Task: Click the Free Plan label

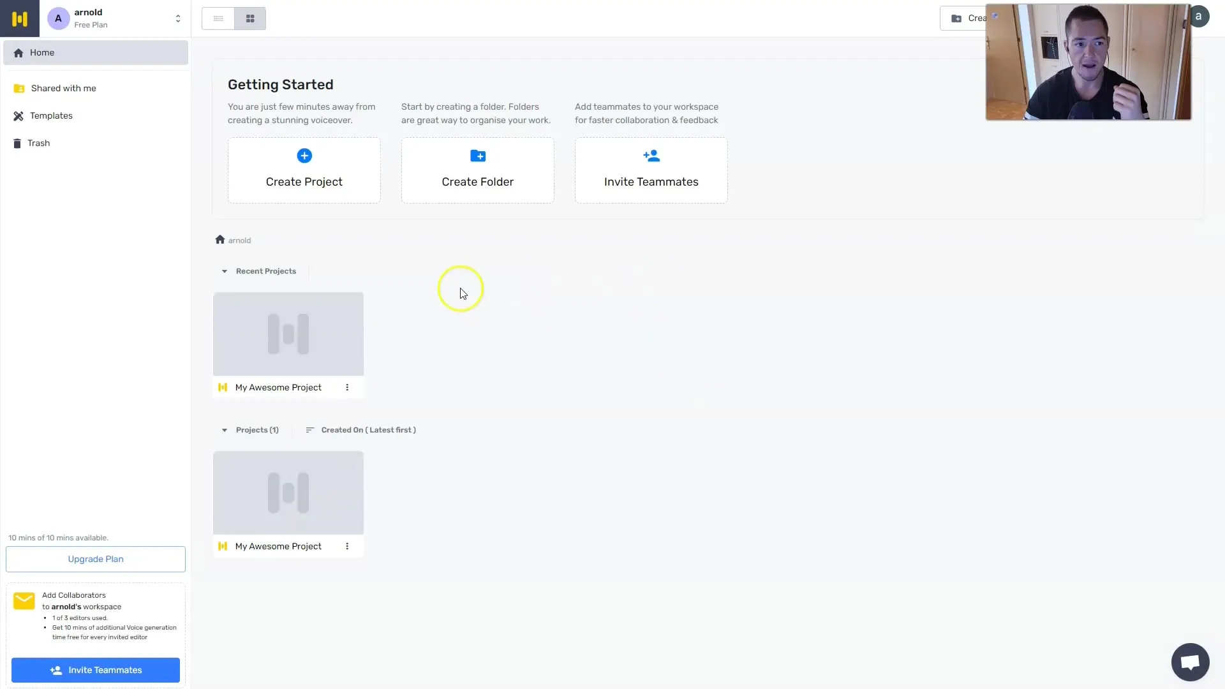Action: [x=91, y=26]
